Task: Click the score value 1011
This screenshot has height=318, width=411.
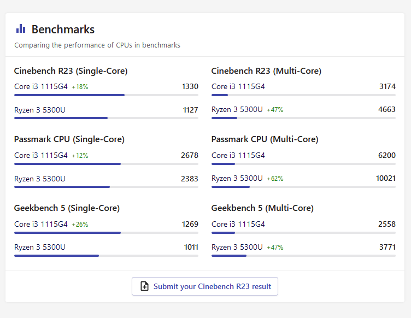Action: point(191,248)
